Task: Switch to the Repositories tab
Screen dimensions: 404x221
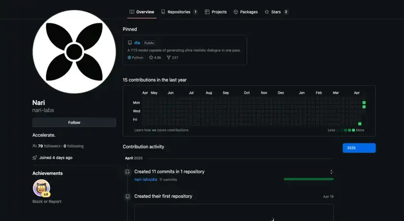Action: tap(179, 12)
